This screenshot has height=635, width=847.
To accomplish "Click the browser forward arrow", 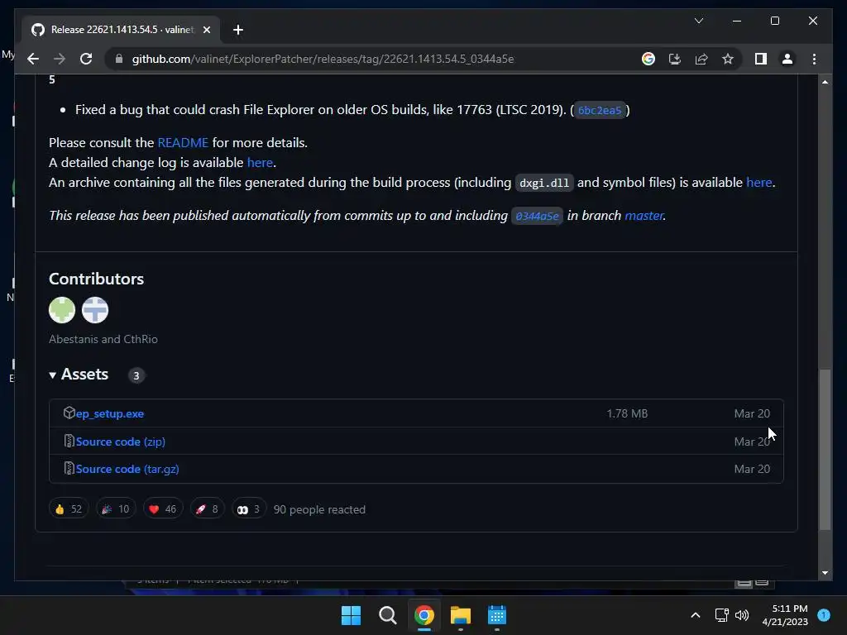I will pos(60,59).
